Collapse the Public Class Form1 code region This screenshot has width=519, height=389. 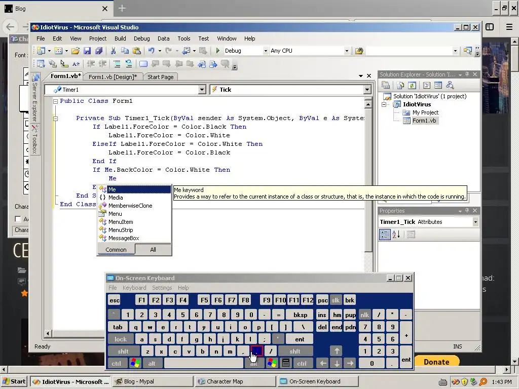56,101
